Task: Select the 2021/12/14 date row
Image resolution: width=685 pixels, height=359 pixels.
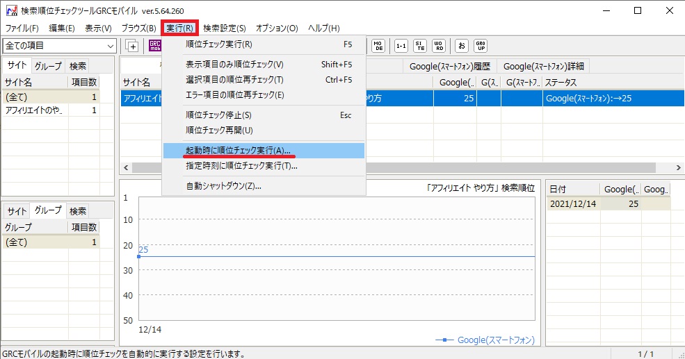Action: pyautogui.click(x=609, y=203)
